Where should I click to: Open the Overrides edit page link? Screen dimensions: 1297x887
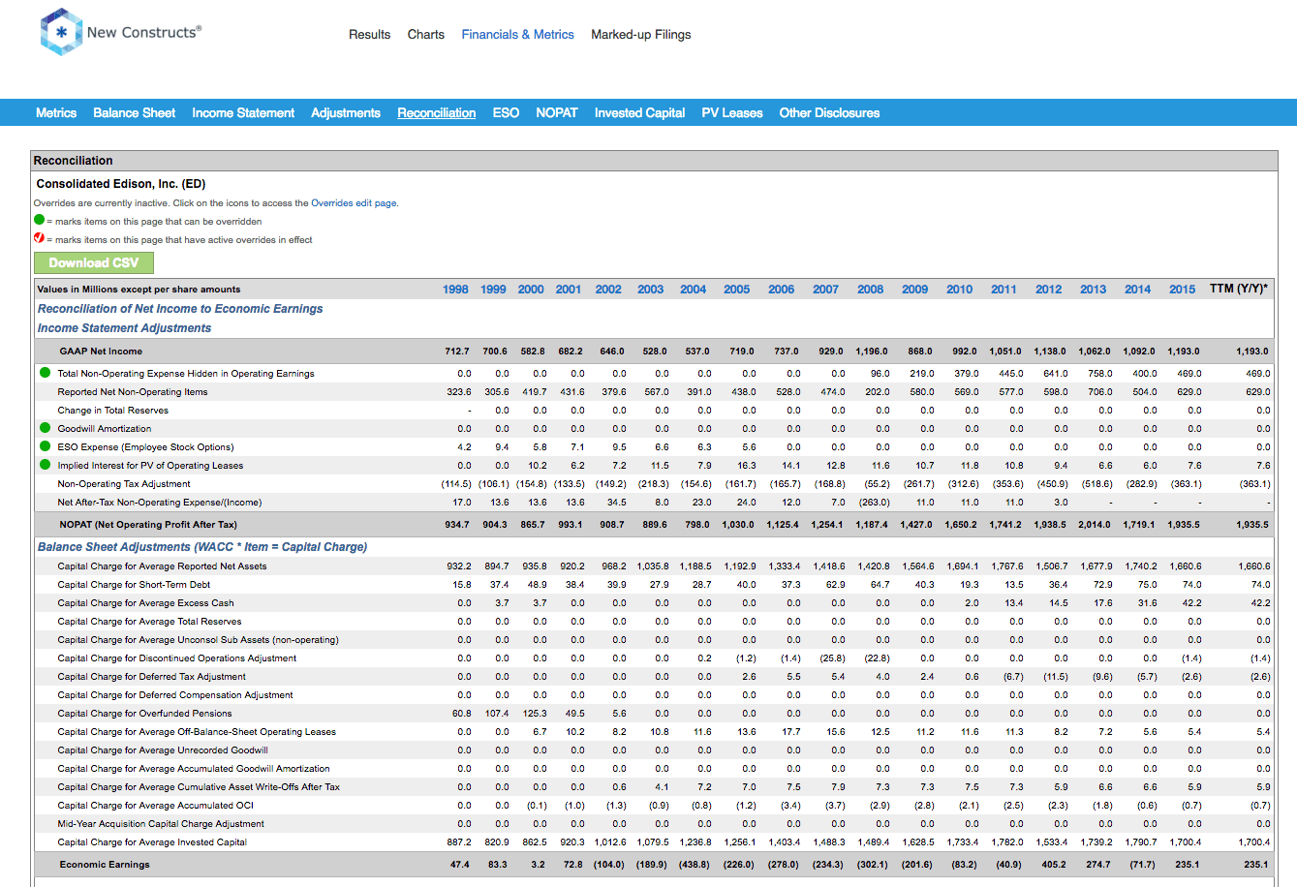point(354,203)
